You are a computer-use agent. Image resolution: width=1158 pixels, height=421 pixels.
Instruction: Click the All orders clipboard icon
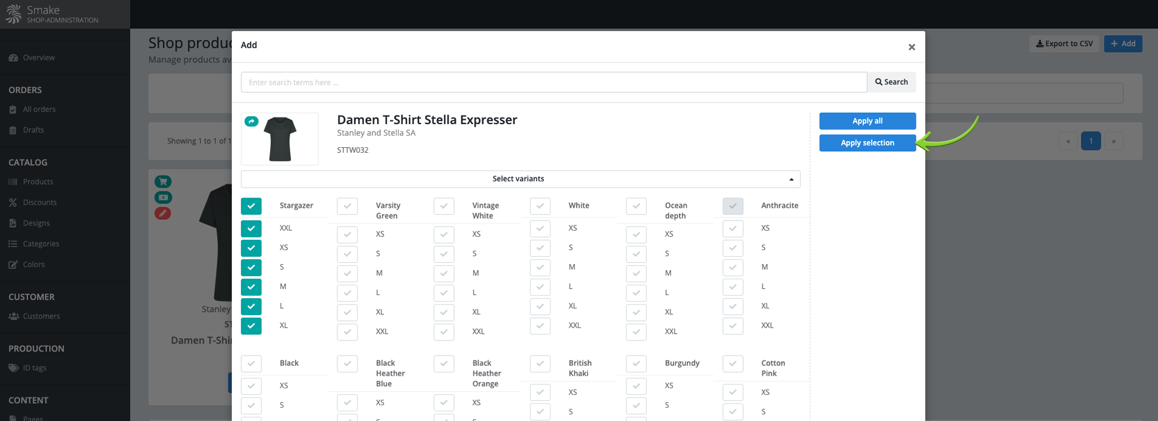[x=13, y=110]
